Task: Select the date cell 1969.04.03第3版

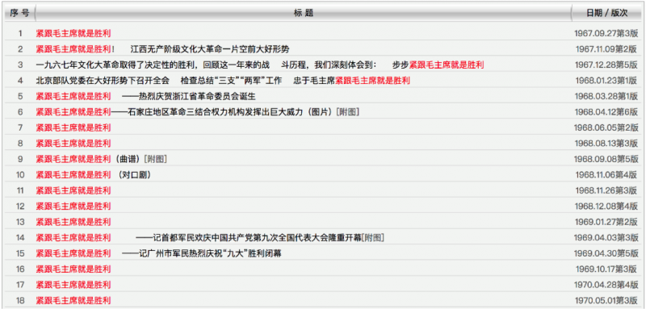Action: (x=606, y=237)
